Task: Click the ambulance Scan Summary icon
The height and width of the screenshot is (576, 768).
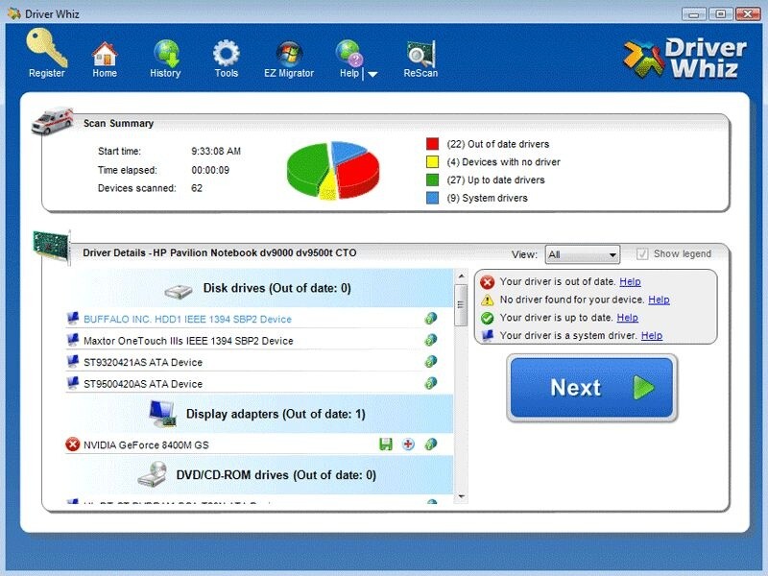Action: click(x=52, y=120)
